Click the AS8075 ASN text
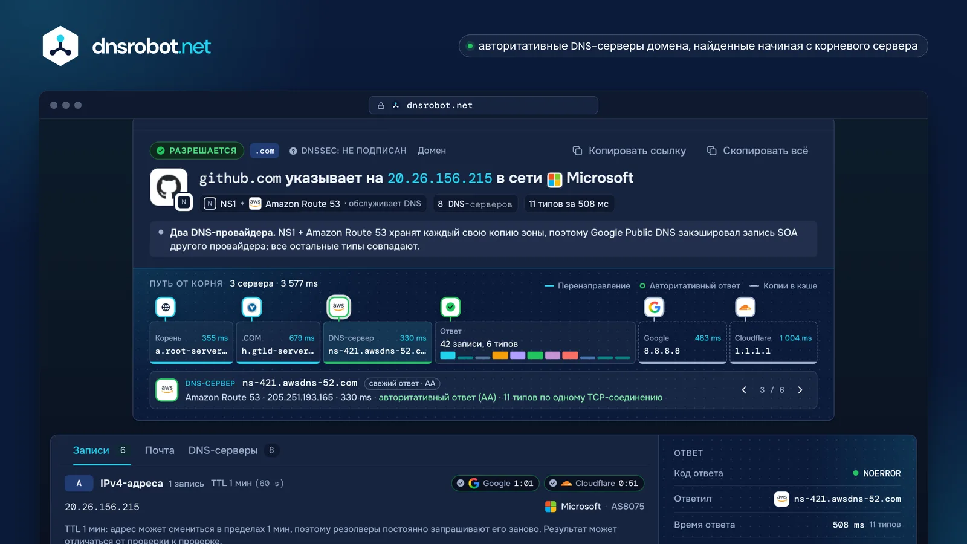967x544 pixels. [628, 507]
